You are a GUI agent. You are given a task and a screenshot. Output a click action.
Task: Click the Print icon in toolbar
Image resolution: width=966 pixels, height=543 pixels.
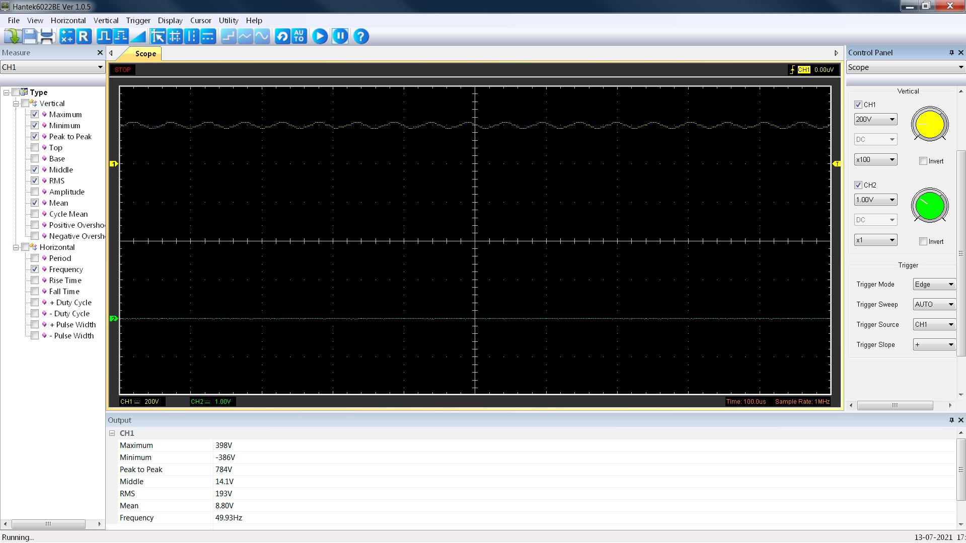coord(47,36)
